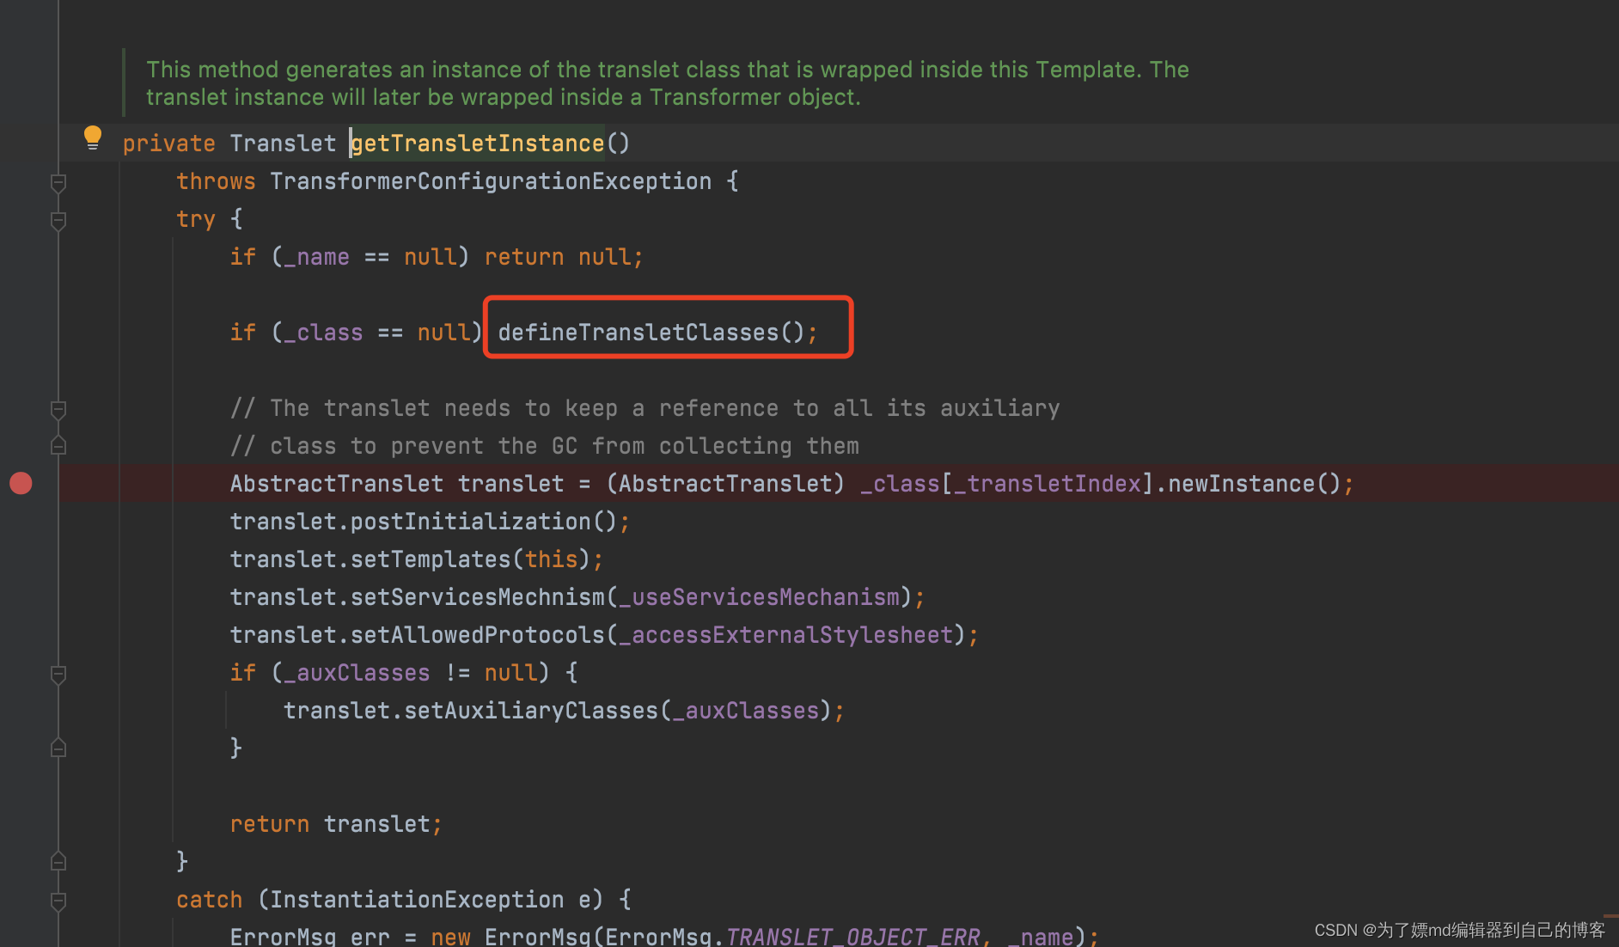This screenshot has width=1619, height=947.
Task: Click the setServicesMechnism method call
Action: pos(478,597)
